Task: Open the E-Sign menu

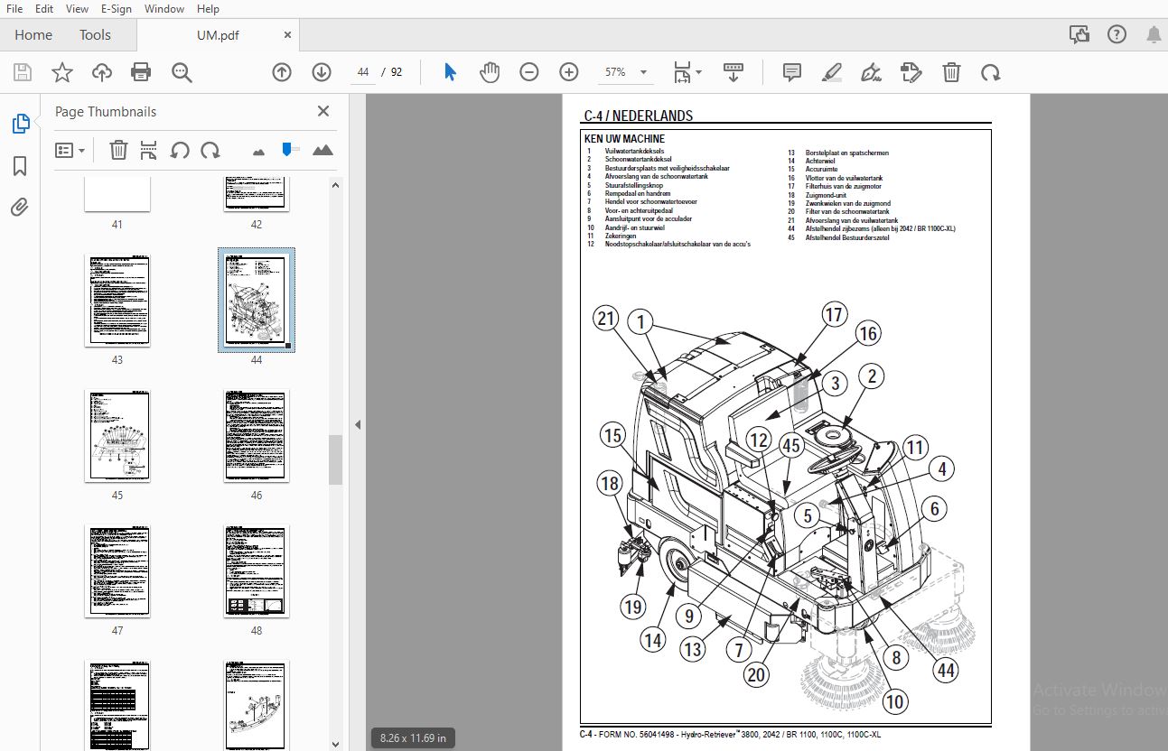Action: point(116,9)
